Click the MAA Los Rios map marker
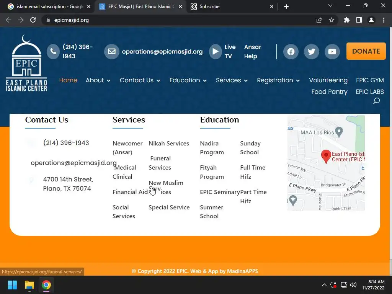 point(339,132)
